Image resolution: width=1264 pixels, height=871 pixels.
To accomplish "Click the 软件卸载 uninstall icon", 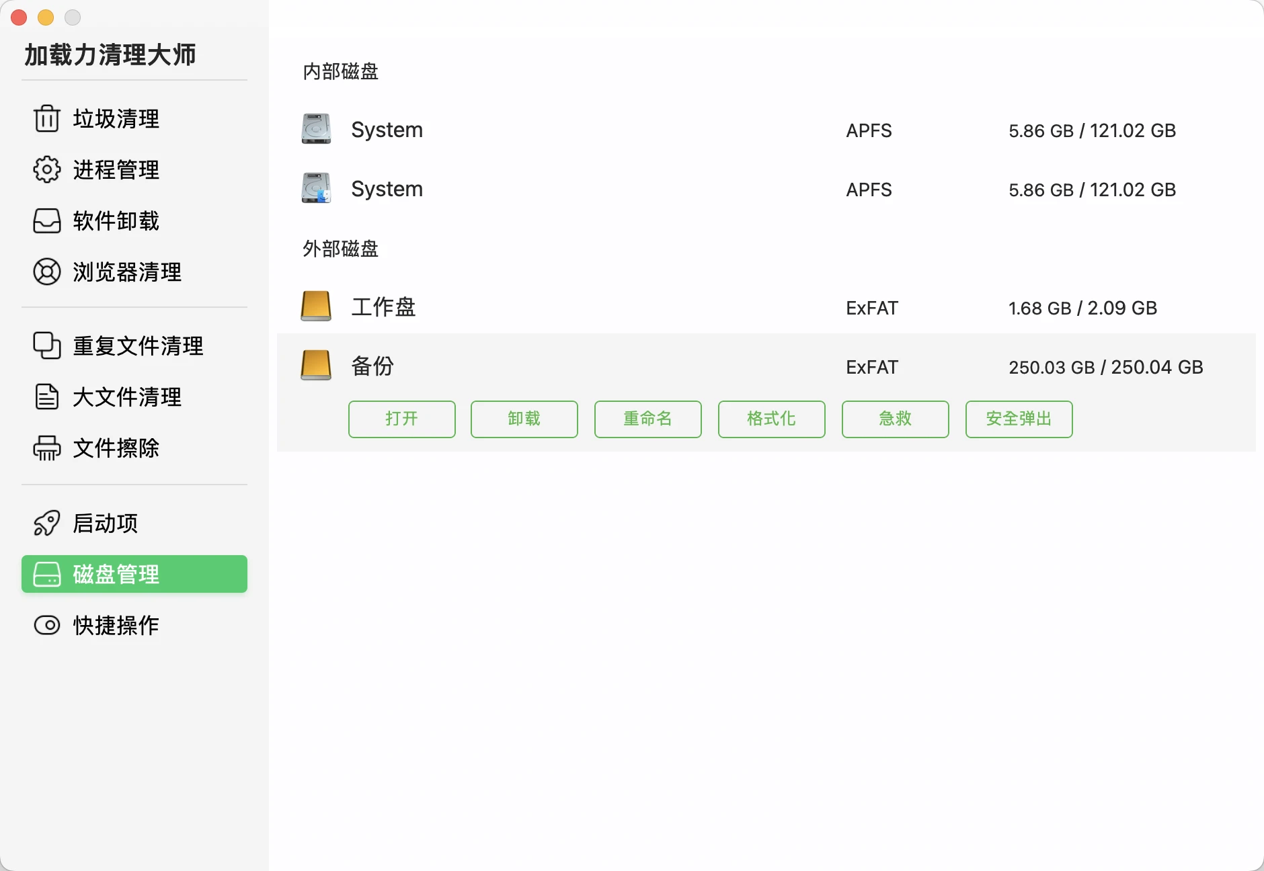I will 46,221.
